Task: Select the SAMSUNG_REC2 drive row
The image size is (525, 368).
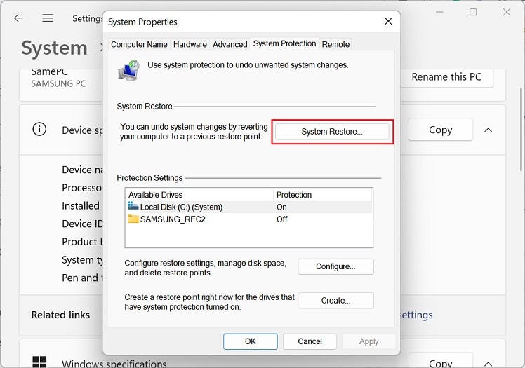Action: pyautogui.click(x=248, y=219)
